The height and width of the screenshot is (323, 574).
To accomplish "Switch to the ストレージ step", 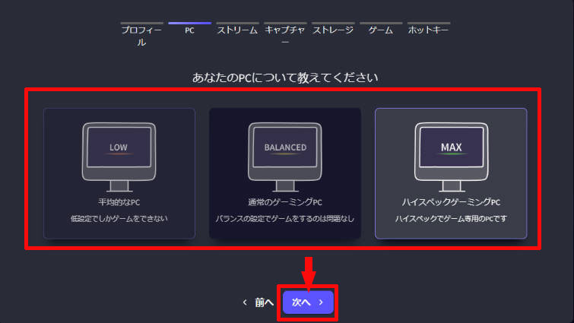I will tap(332, 30).
